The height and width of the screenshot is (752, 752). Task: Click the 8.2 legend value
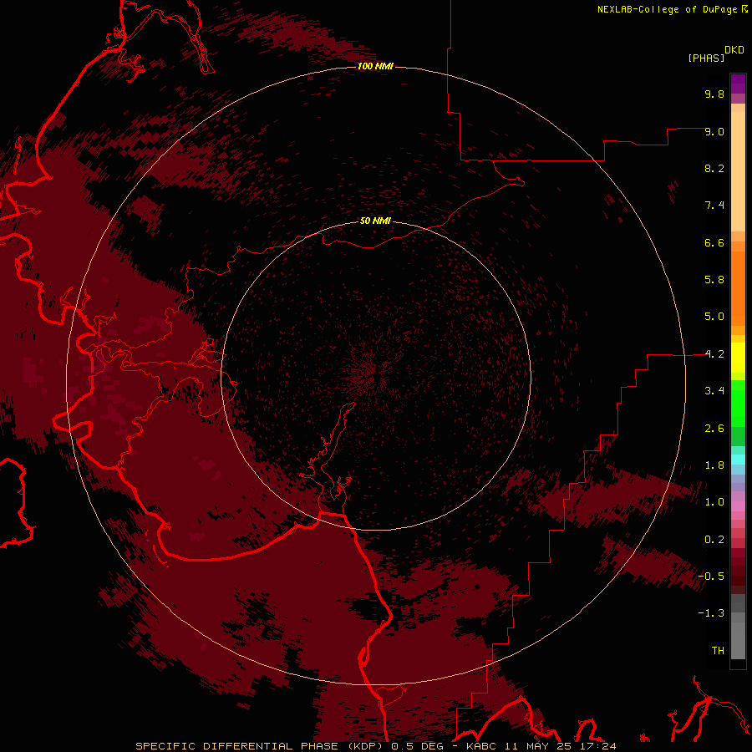714,168
